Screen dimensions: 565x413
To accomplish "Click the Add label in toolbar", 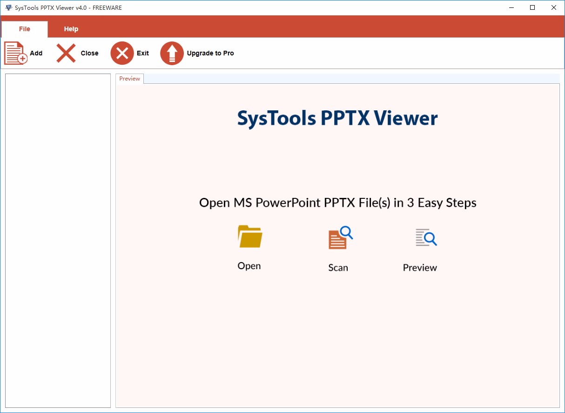I will tap(36, 53).
